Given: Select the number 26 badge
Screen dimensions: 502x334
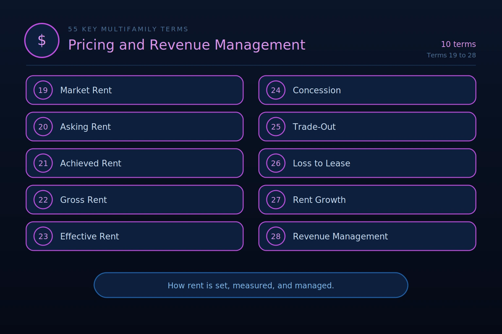Looking at the screenshot, I should (276, 163).
